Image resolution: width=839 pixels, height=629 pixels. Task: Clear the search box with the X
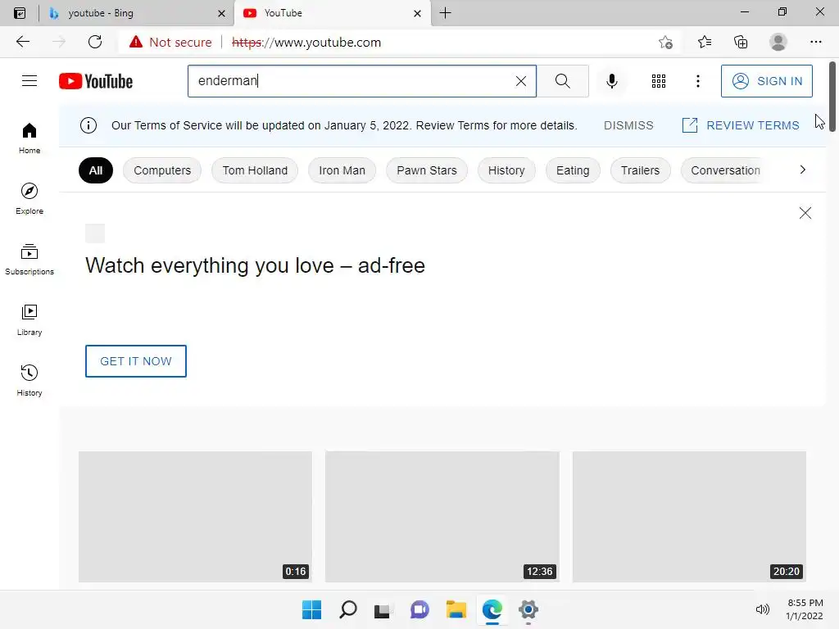point(520,81)
